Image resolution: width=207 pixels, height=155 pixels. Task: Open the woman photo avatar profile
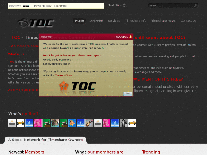[x=124, y=123]
